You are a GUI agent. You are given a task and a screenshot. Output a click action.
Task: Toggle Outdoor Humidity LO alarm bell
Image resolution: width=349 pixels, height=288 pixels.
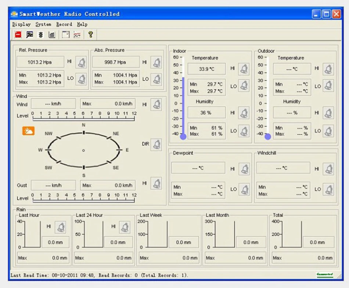click(x=328, y=131)
